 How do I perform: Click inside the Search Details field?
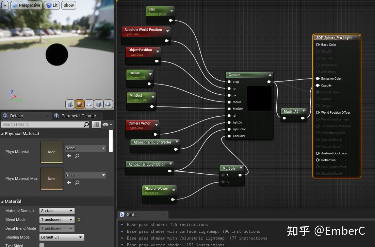click(x=44, y=124)
